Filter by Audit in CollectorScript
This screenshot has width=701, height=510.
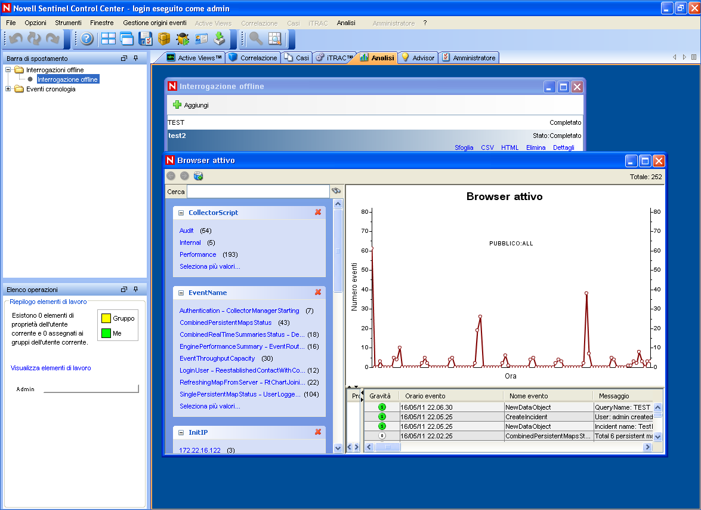point(186,231)
